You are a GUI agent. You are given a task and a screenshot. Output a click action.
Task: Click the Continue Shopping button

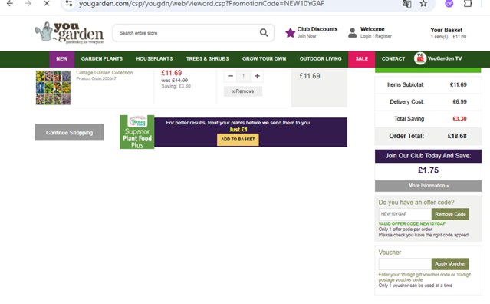[69, 132]
